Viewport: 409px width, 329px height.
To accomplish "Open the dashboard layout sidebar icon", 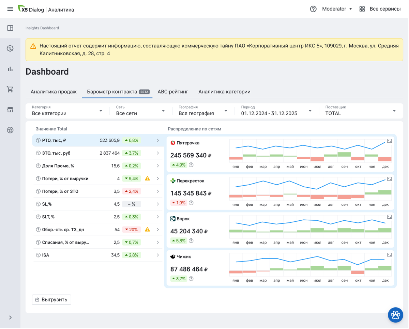I will [x=10, y=28].
